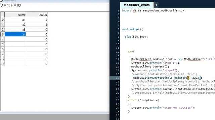Select the a1 name cell
The image size is (215, 120).
coord(15,20)
